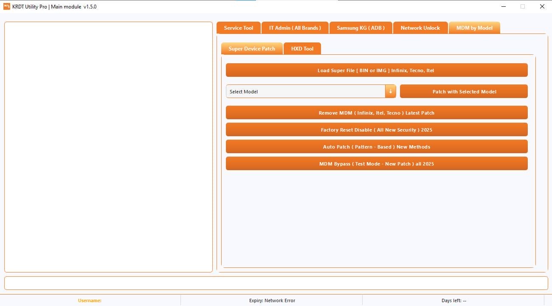Click the Username field in the status bar
552x306 pixels.
pos(90,300)
